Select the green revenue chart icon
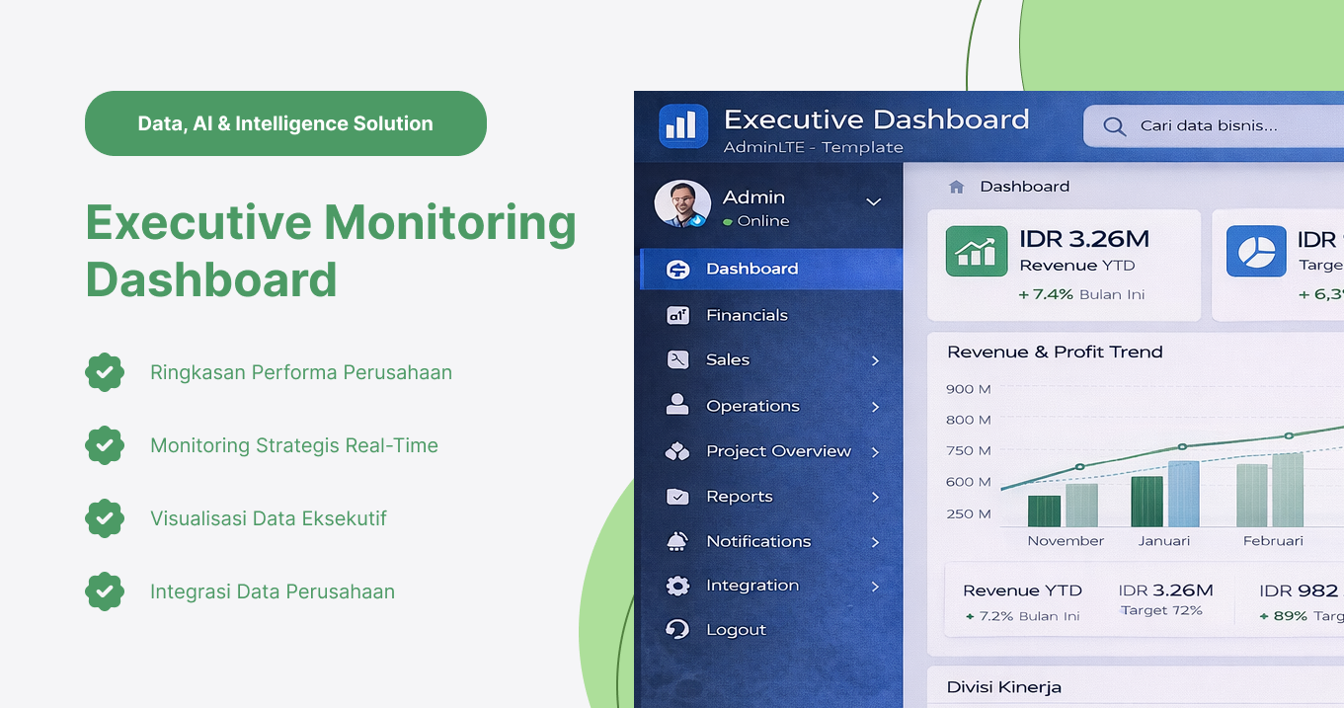This screenshot has width=1344, height=708. tap(976, 252)
